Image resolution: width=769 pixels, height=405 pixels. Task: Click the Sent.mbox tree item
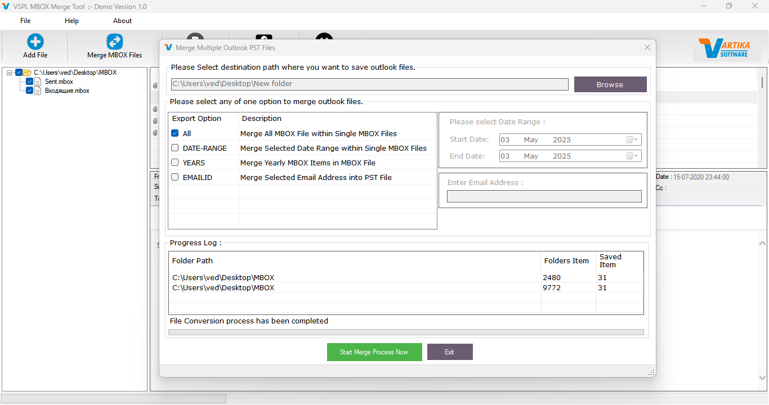(59, 82)
